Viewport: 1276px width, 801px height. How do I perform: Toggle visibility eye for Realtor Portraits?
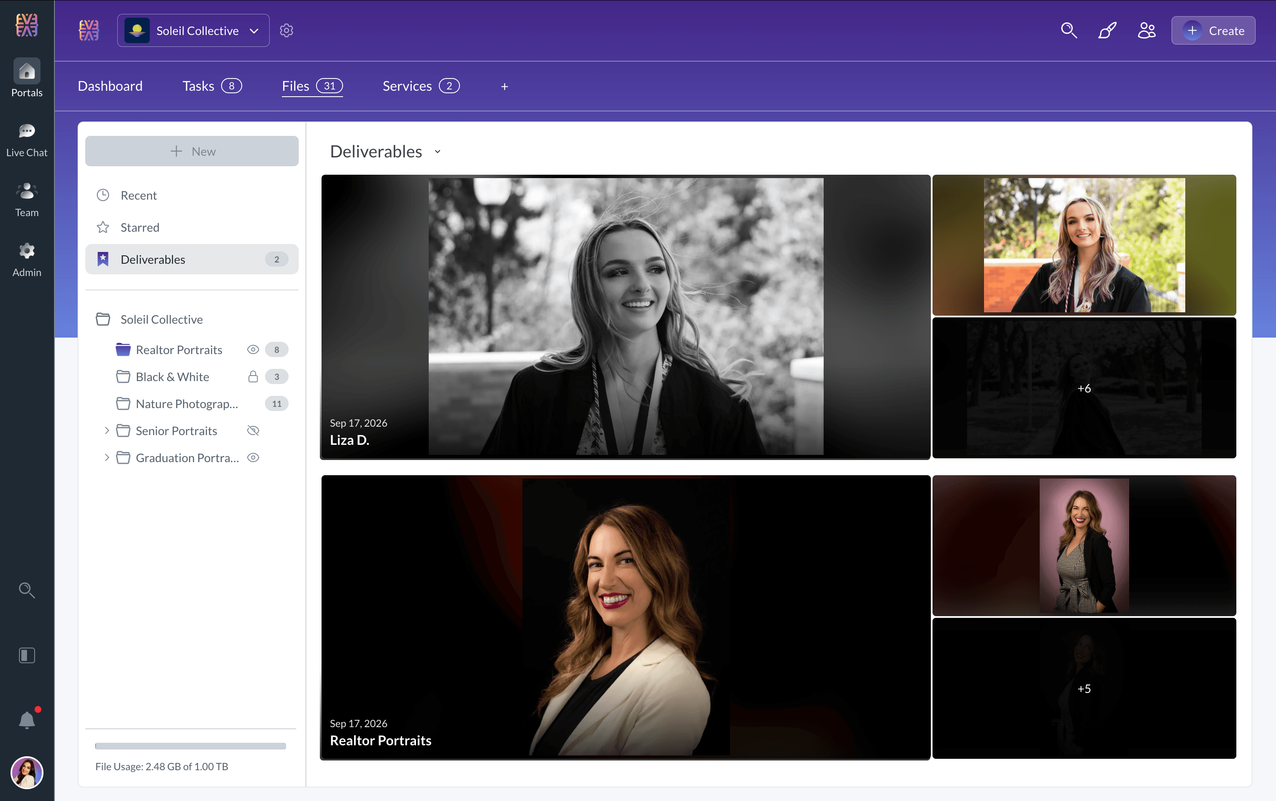[x=253, y=349]
